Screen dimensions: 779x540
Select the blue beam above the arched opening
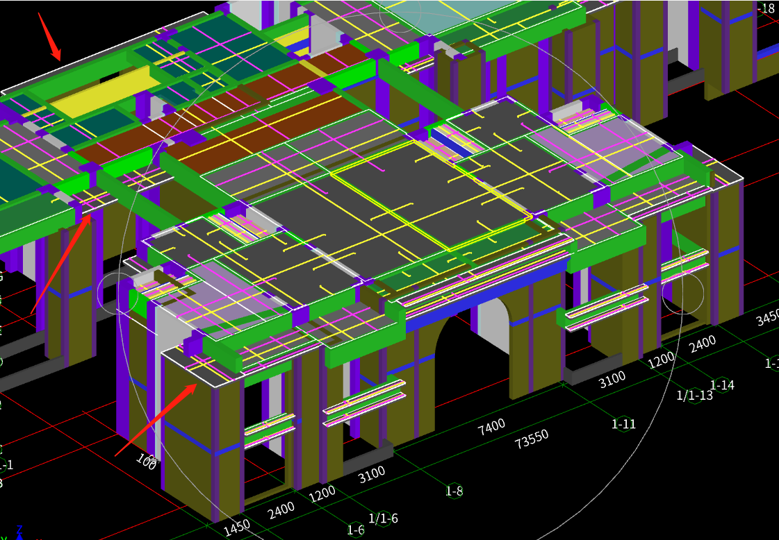(487, 296)
